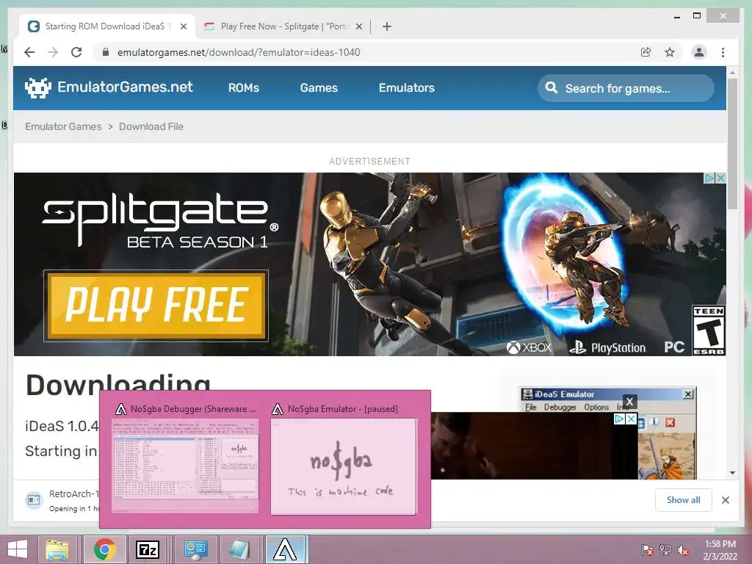The width and height of the screenshot is (752, 564).
Task: Click page scrollbar down arrow
Action: click(x=732, y=473)
